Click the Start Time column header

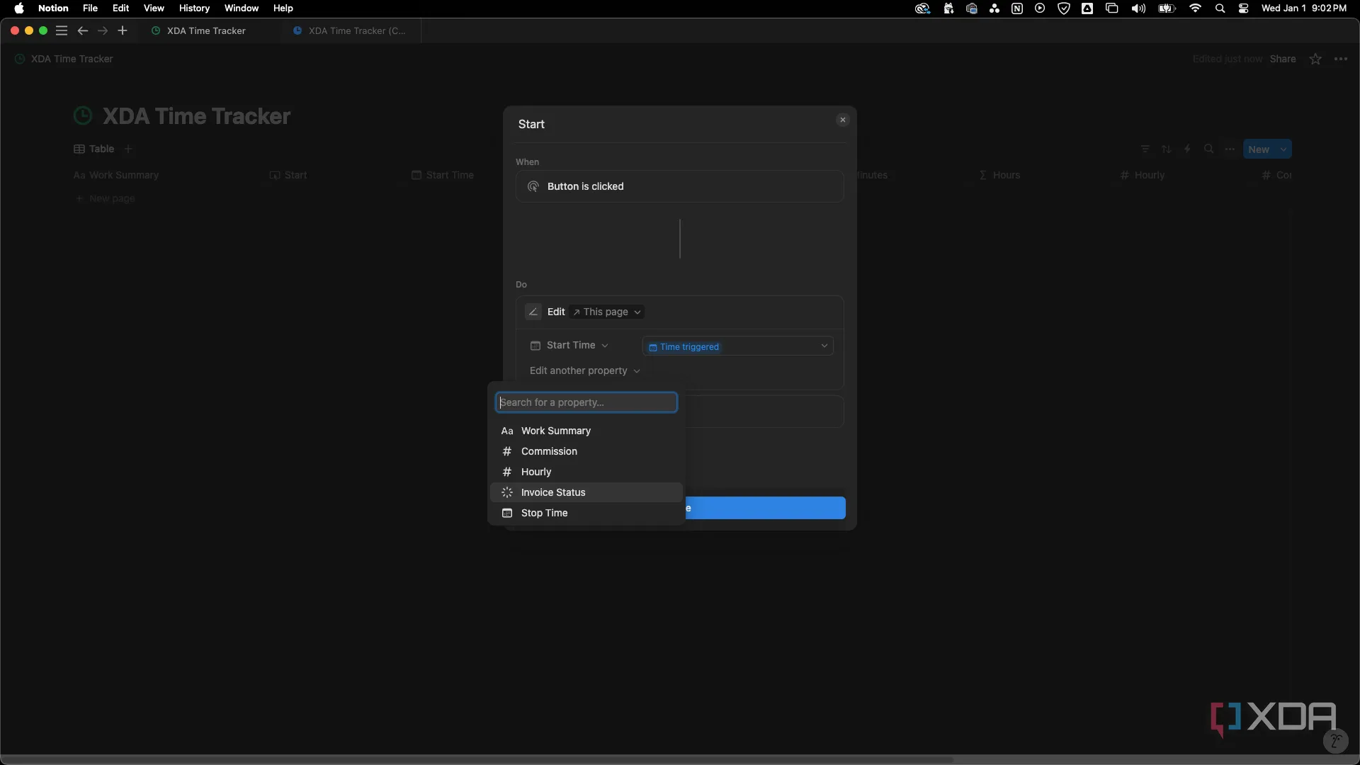pos(443,175)
